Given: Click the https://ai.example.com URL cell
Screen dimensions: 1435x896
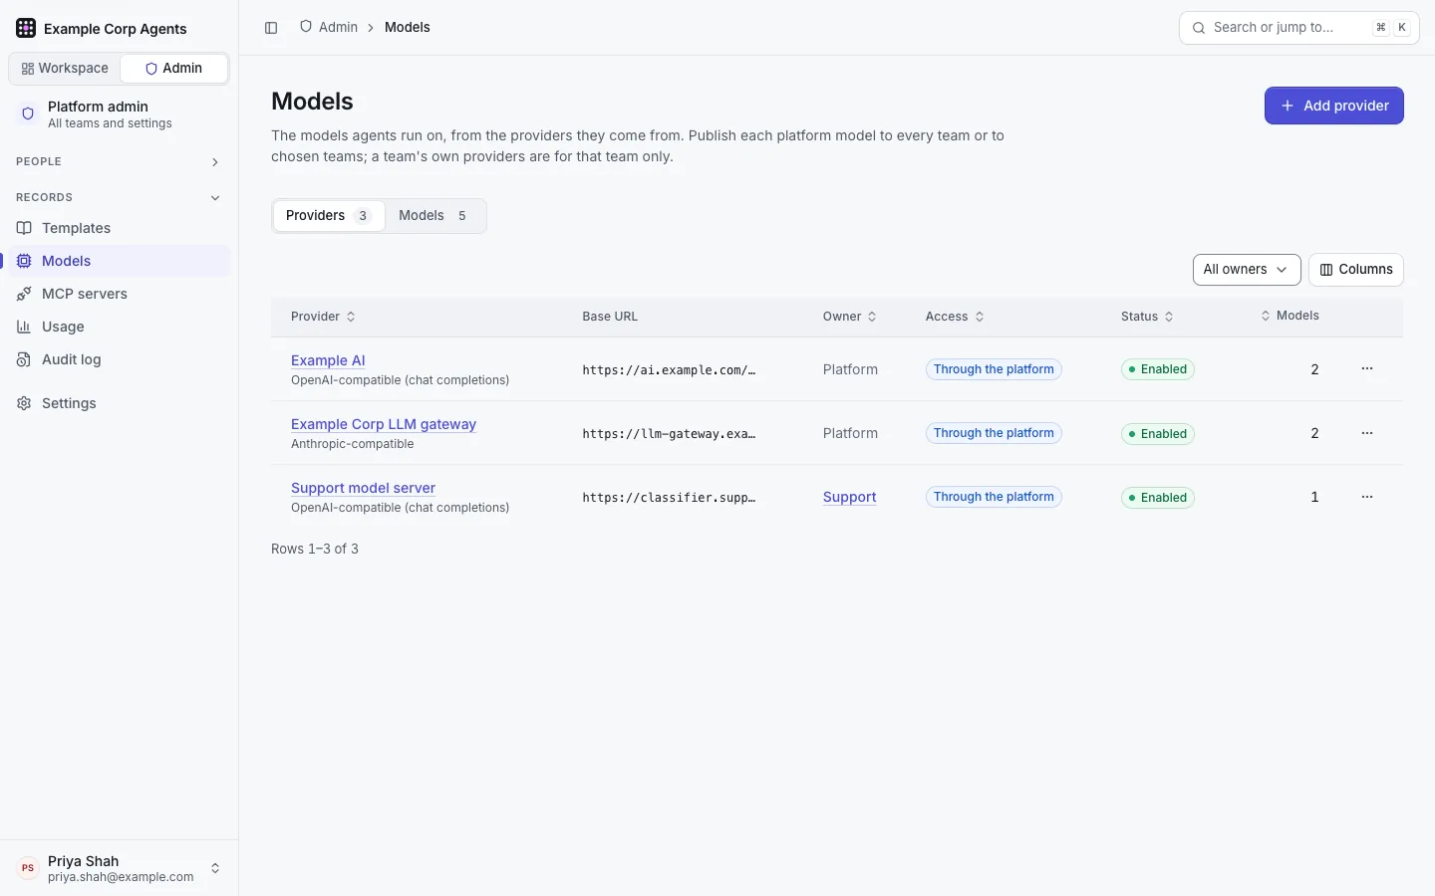Looking at the screenshot, I should [669, 369].
